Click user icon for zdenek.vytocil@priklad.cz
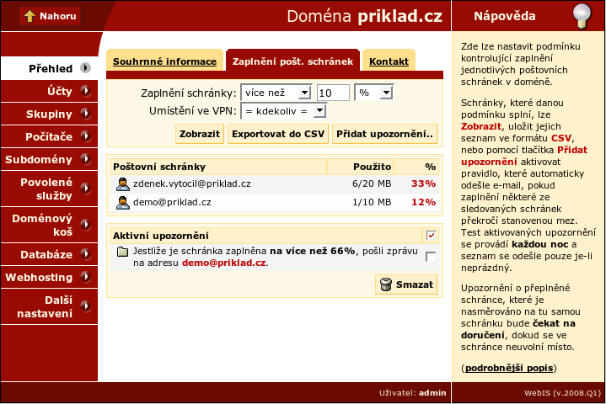The image size is (606, 404). (123, 184)
